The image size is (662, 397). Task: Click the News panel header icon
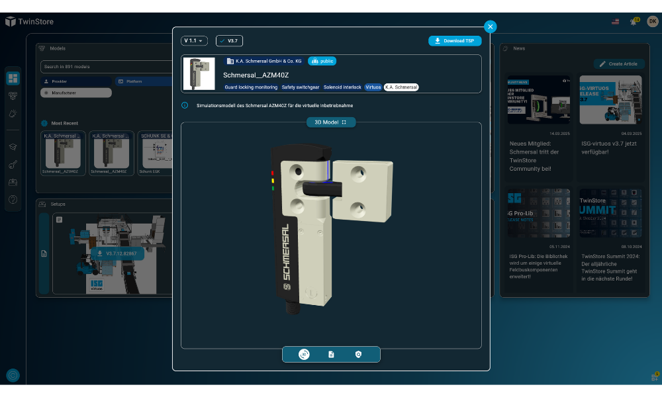pos(506,48)
